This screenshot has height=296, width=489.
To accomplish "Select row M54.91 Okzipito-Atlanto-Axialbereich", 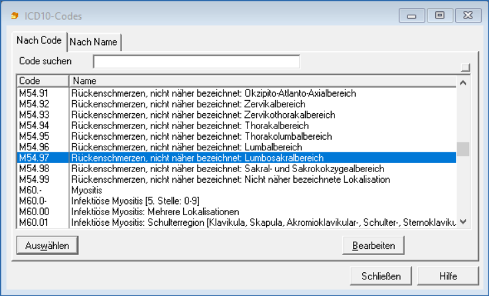I will (236, 93).
